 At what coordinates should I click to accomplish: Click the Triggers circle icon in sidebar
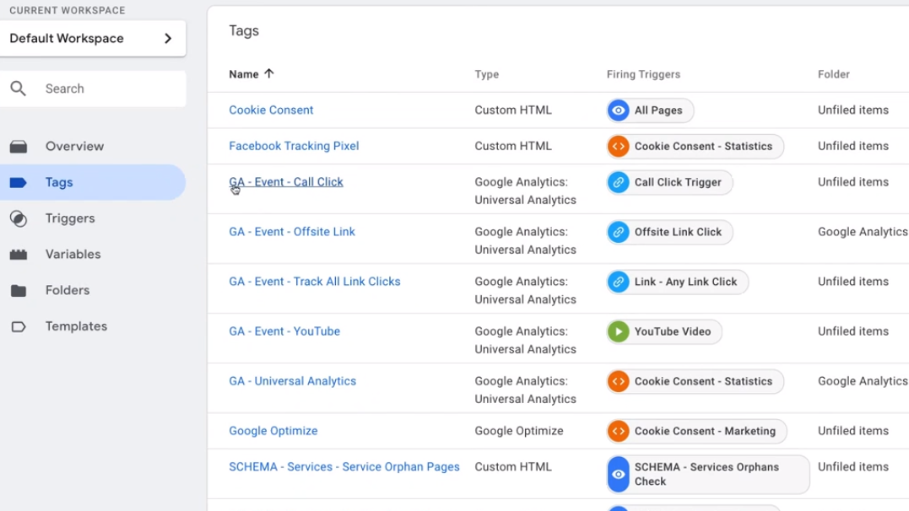click(x=19, y=218)
